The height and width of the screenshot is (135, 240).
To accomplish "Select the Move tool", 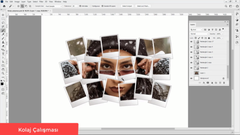I will (3, 15).
